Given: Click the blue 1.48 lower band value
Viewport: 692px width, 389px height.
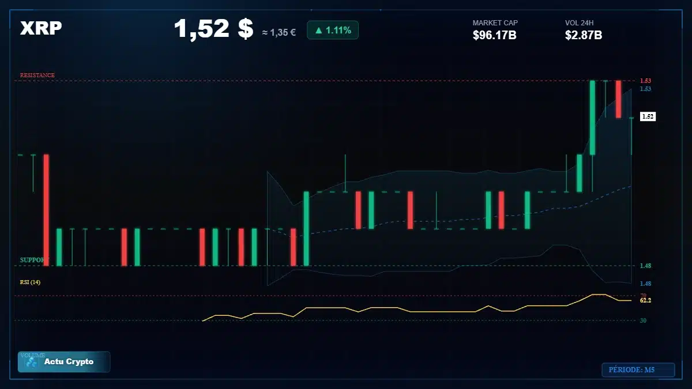Looking at the screenshot, I should [x=645, y=284].
